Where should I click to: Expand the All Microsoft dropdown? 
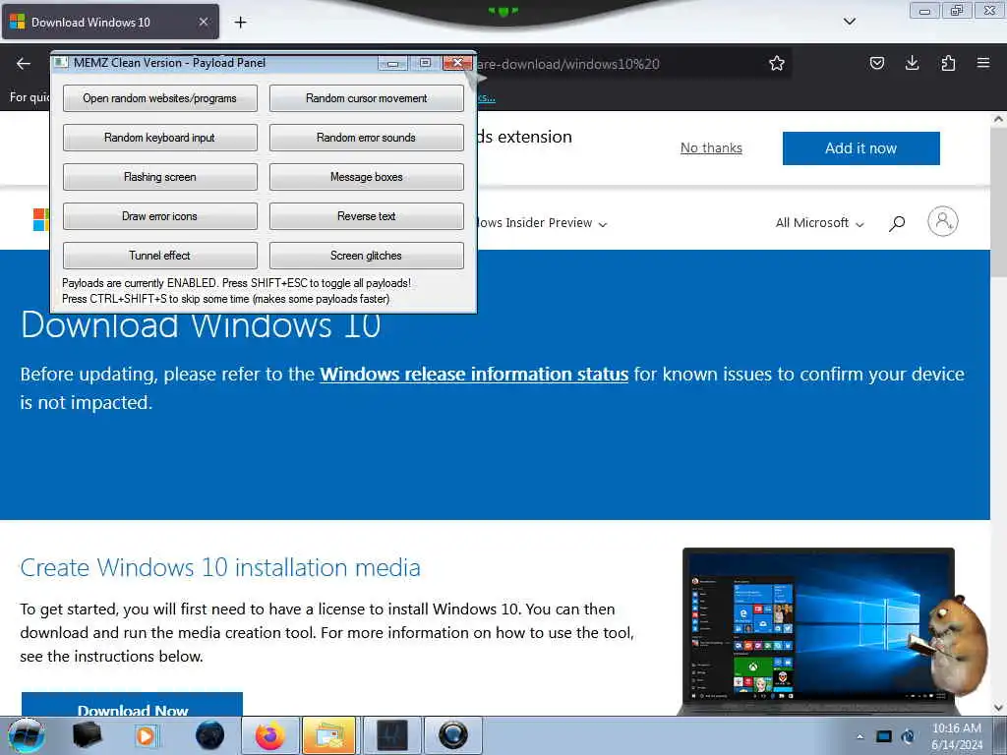coord(819,223)
